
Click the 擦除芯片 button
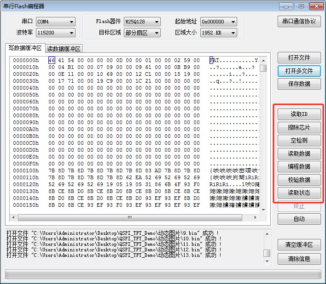[x=299, y=127]
